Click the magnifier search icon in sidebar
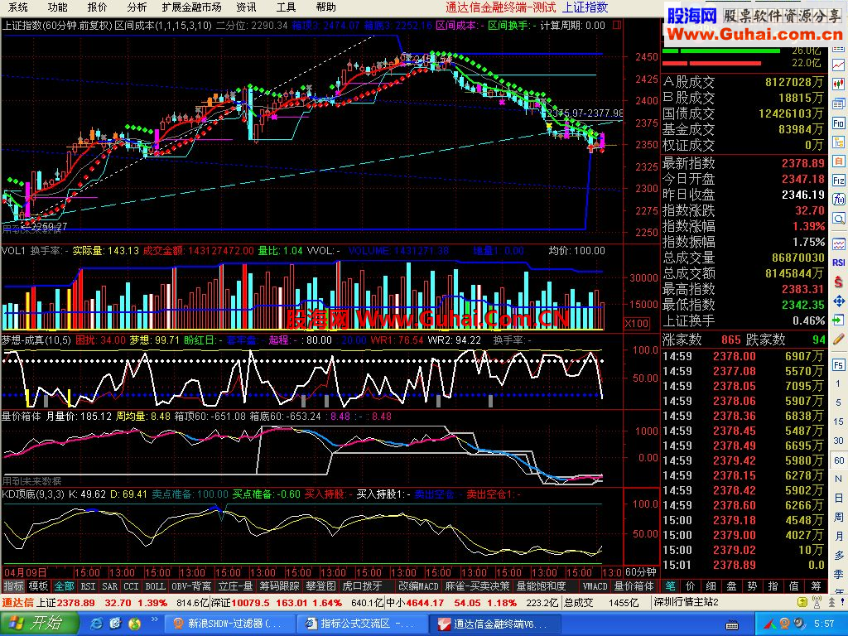The image size is (848, 636). point(839,219)
